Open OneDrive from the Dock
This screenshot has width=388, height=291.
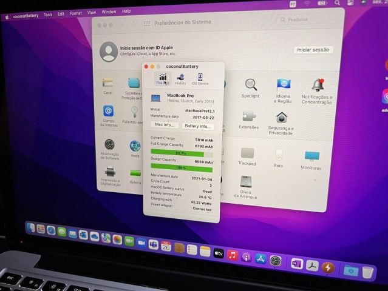(95, 236)
